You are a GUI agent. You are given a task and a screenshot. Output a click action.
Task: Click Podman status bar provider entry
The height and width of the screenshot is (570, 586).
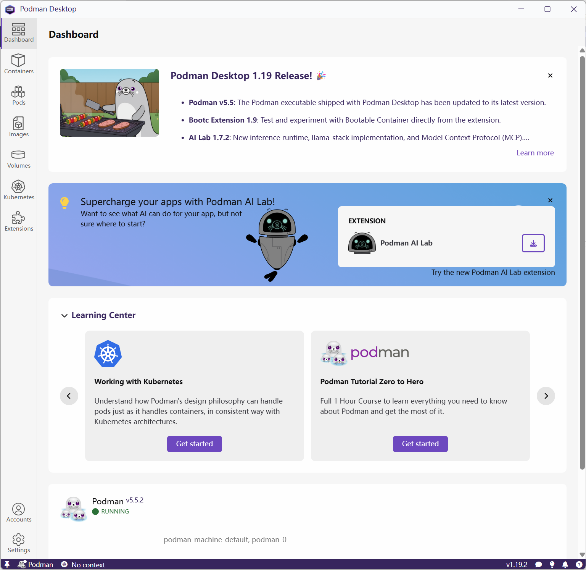36,564
